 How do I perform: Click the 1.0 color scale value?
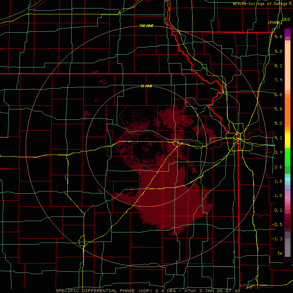click(278, 196)
